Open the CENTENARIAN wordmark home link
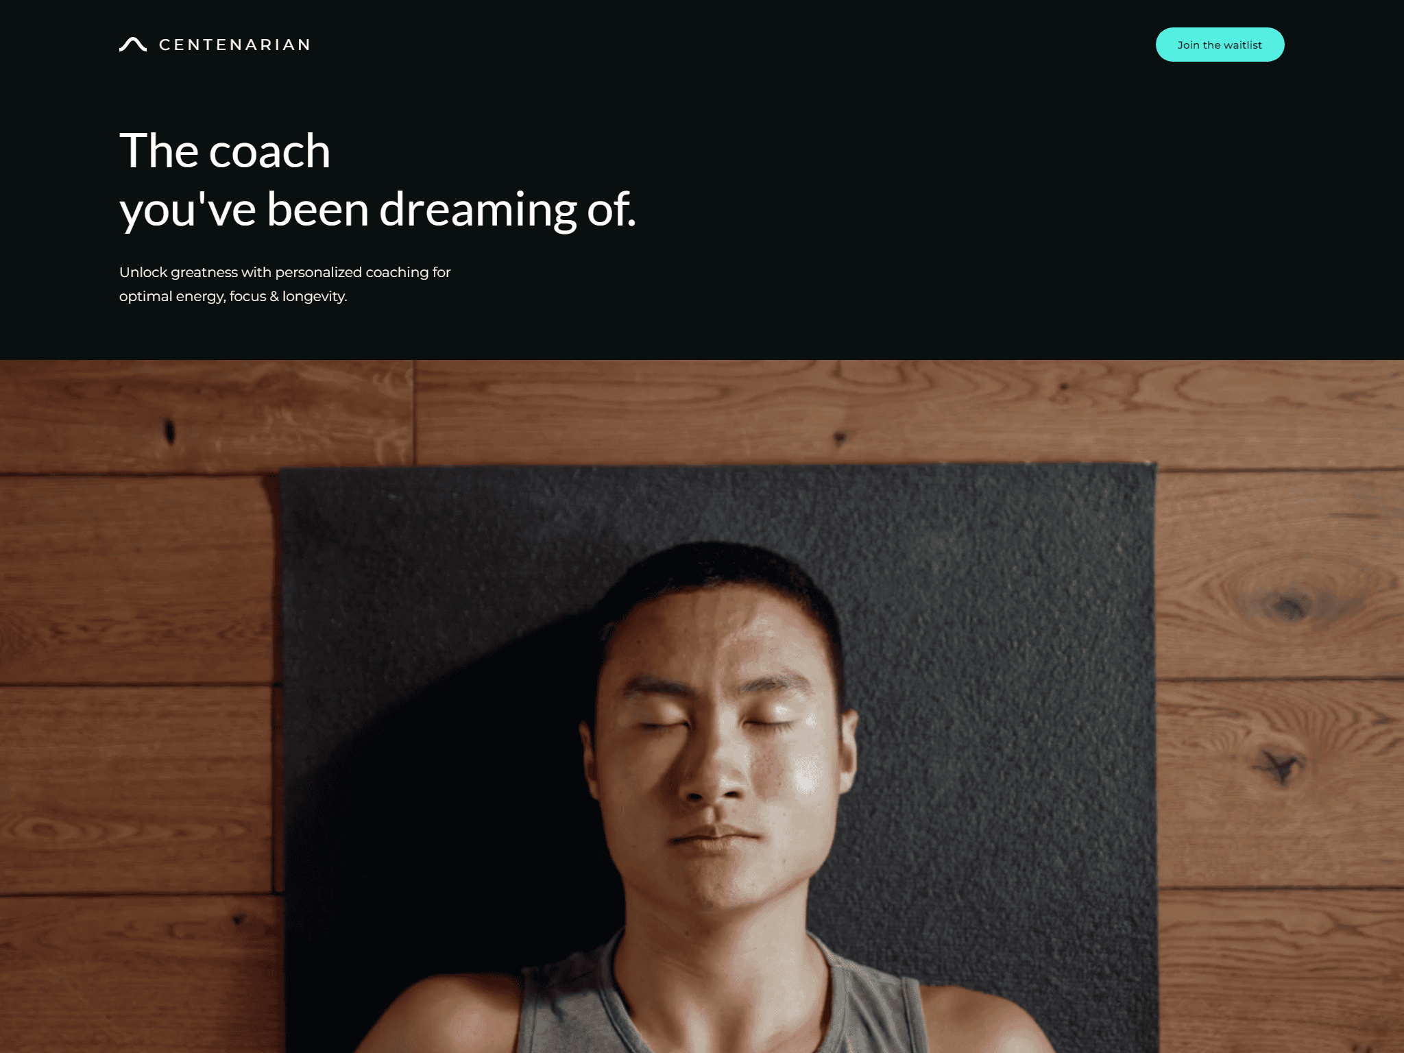This screenshot has height=1053, width=1404. point(235,45)
